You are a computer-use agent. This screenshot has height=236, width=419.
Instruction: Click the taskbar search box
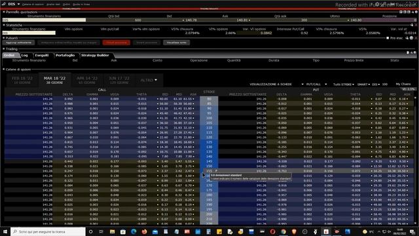[48, 231]
